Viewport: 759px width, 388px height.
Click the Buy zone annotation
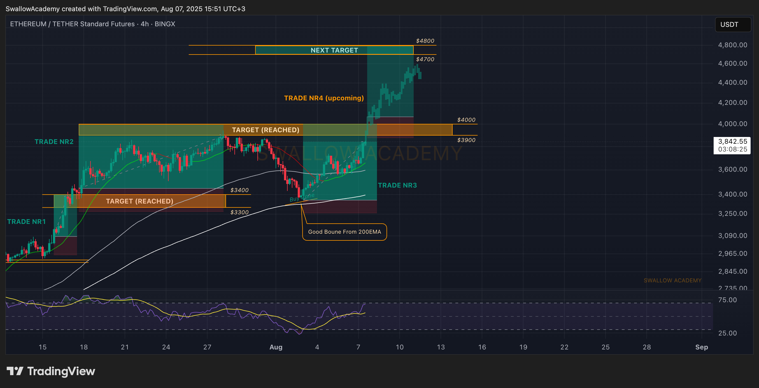click(302, 197)
